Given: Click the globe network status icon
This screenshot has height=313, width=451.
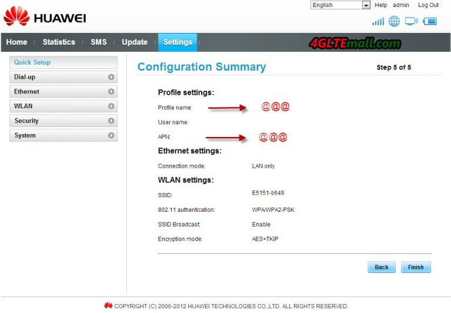Looking at the screenshot, I should [394, 21].
